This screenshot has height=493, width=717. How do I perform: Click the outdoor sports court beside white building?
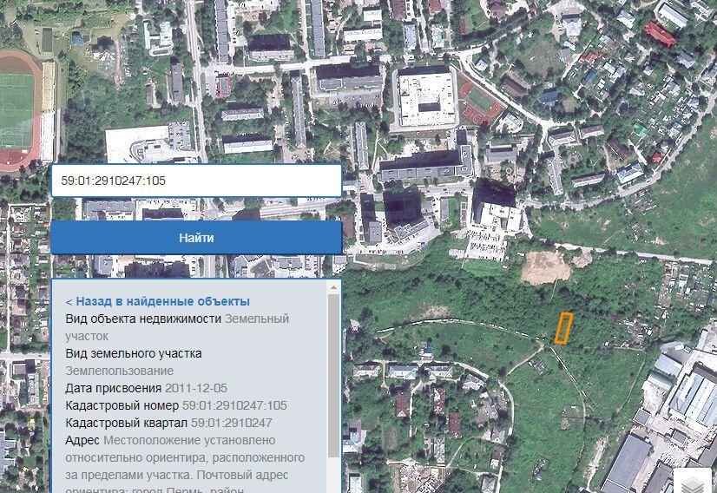click(x=480, y=102)
